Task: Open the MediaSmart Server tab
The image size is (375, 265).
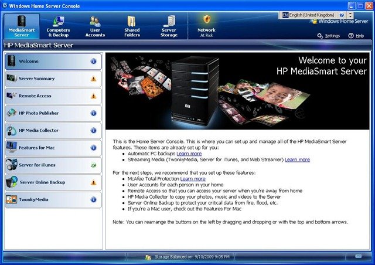Action: click(x=22, y=26)
